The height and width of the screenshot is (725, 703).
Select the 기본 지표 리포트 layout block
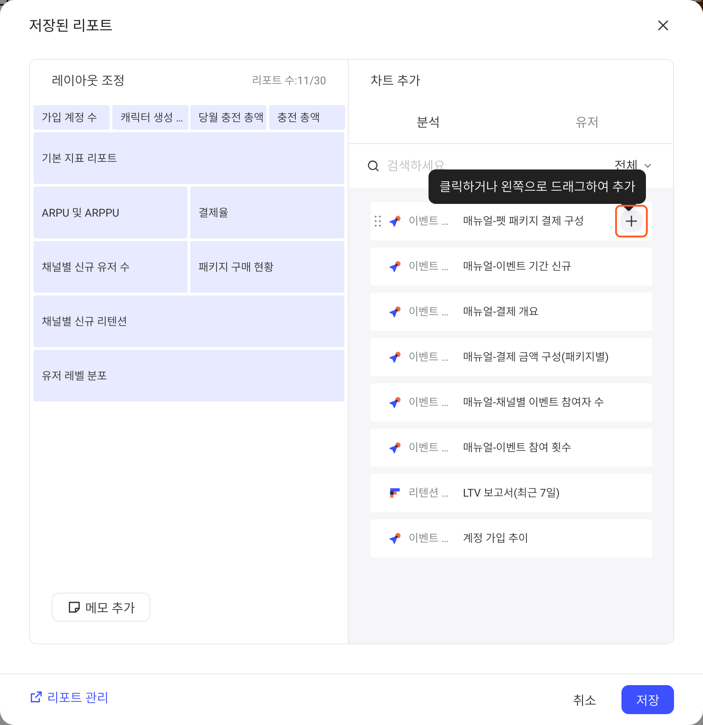[189, 158]
